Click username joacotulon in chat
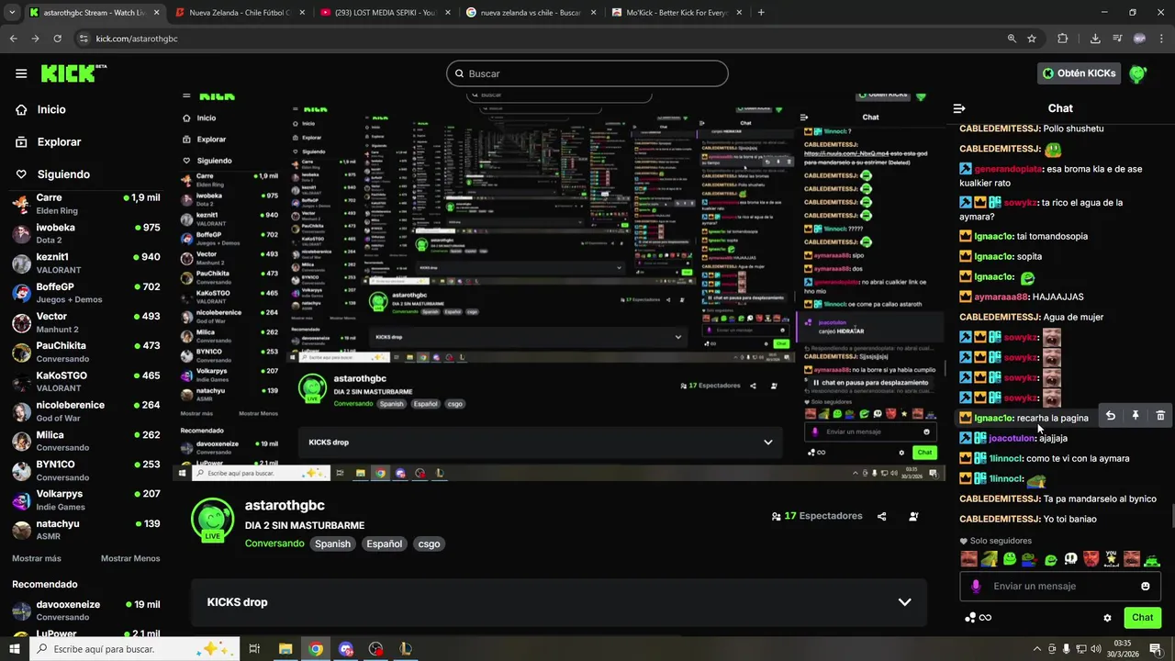1175x661 pixels. point(1012,438)
